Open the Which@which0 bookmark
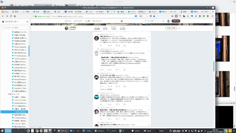 (x=20, y=79)
